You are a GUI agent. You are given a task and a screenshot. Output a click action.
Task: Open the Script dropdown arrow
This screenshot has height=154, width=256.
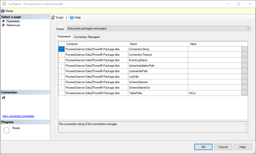(x=66, y=18)
